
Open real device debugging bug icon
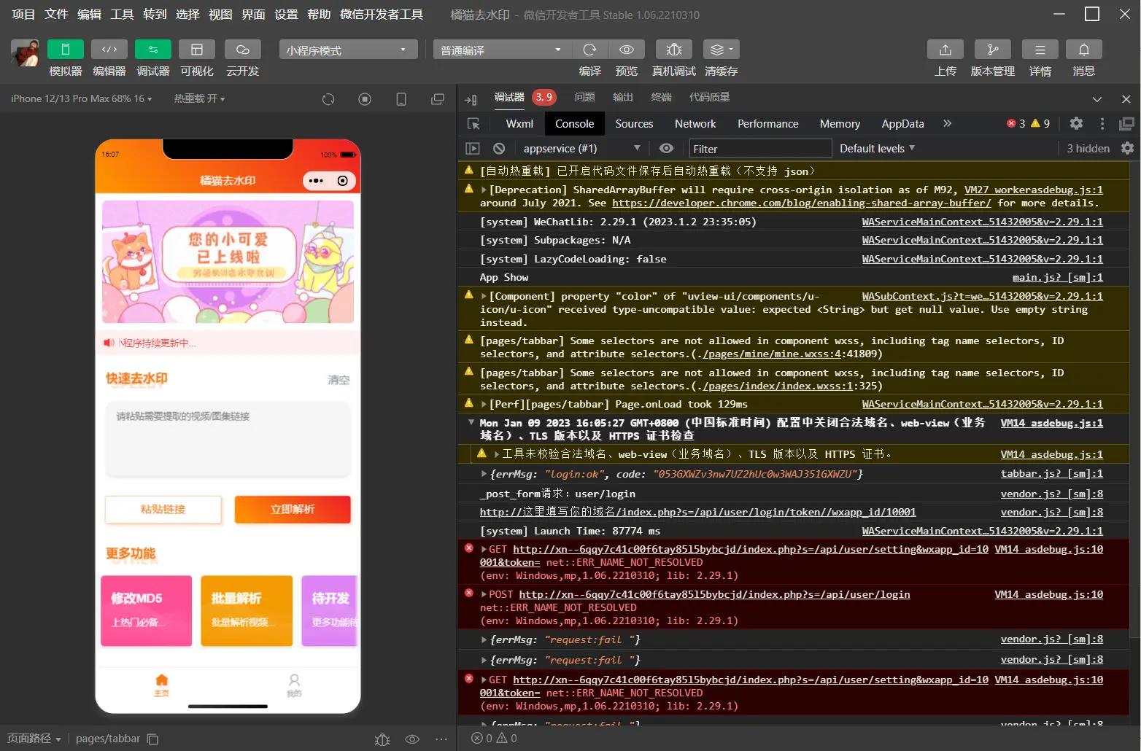[x=673, y=50]
